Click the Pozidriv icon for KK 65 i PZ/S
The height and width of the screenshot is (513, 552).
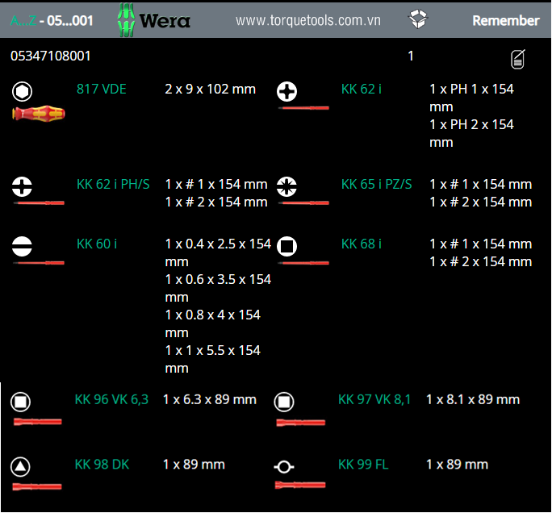pyautogui.click(x=287, y=186)
